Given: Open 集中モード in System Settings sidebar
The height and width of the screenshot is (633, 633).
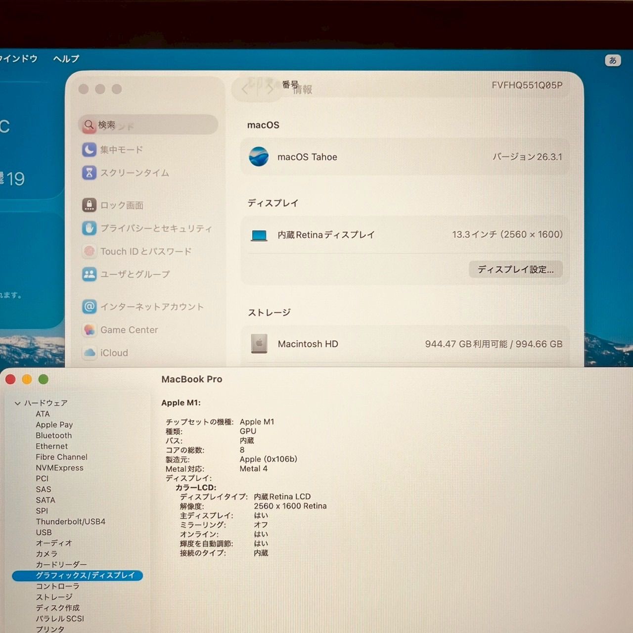Looking at the screenshot, I should tap(113, 149).
